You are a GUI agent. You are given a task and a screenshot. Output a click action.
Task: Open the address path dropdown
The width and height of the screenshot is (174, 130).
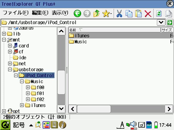tap(161, 22)
